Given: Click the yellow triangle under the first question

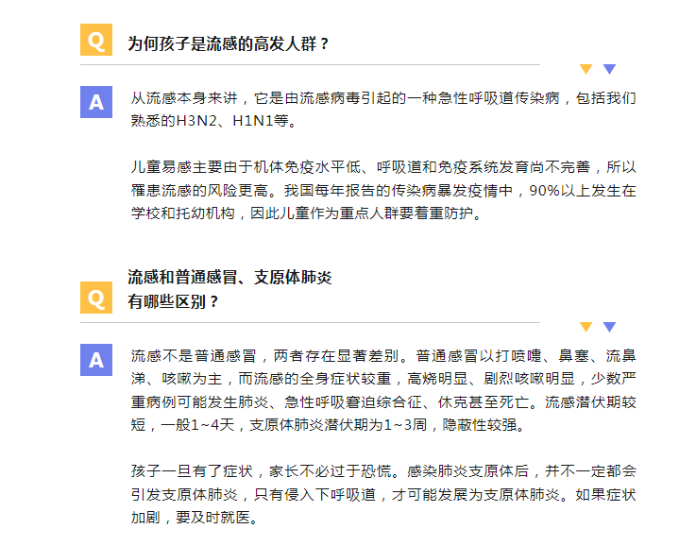Looking at the screenshot, I should tap(586, 69).
